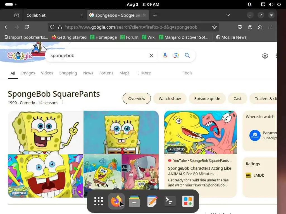Bookmark this page with the star icon

[214, 27]
